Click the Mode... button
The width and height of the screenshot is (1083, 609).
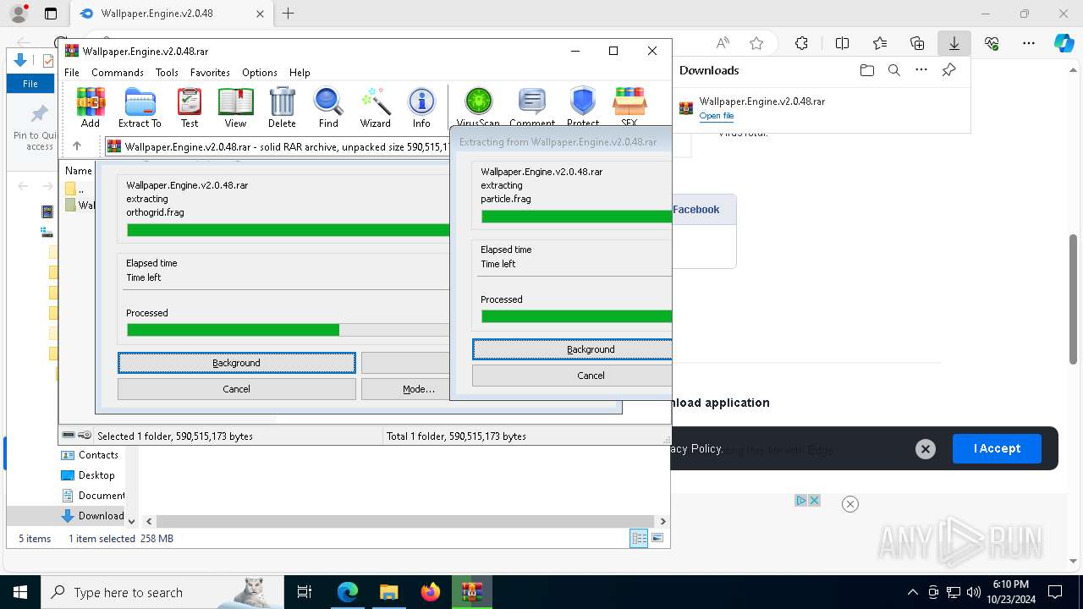(x=406, y=389)
